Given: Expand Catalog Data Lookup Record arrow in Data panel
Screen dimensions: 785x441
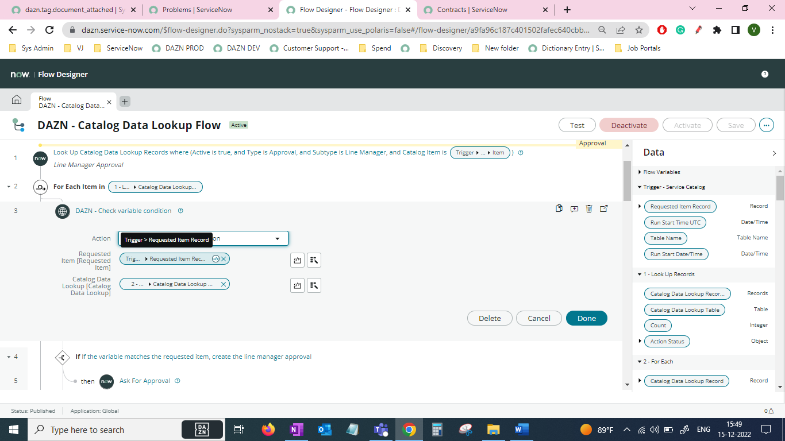Looking at the screenshot, I should click(640, 381).
